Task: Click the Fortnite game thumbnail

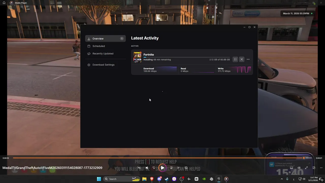Action: click(137, 57)
